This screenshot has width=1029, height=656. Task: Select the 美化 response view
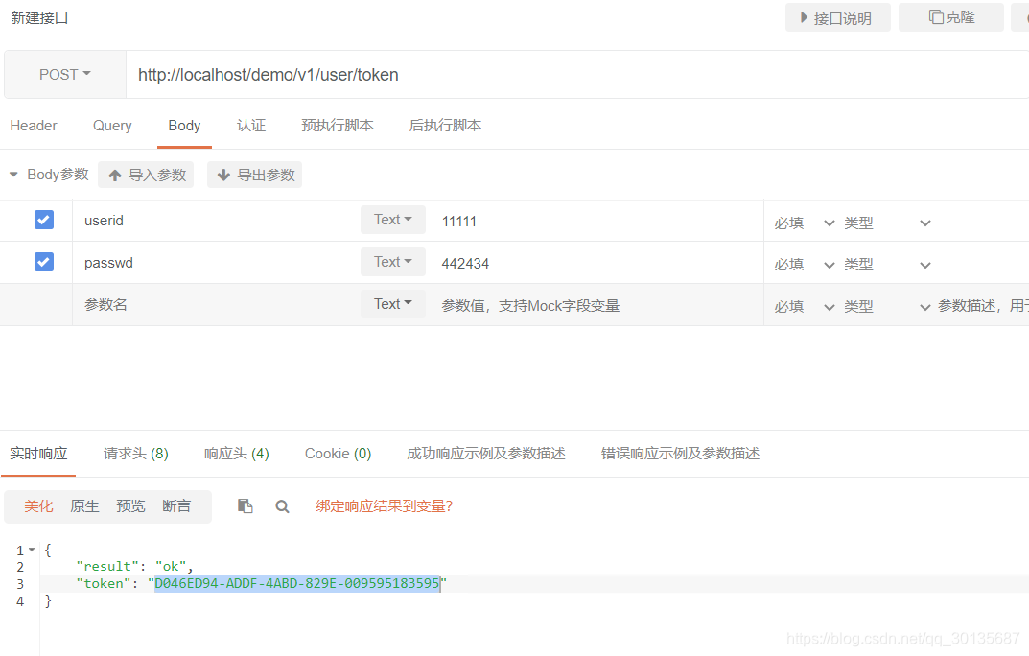point(38,505)
